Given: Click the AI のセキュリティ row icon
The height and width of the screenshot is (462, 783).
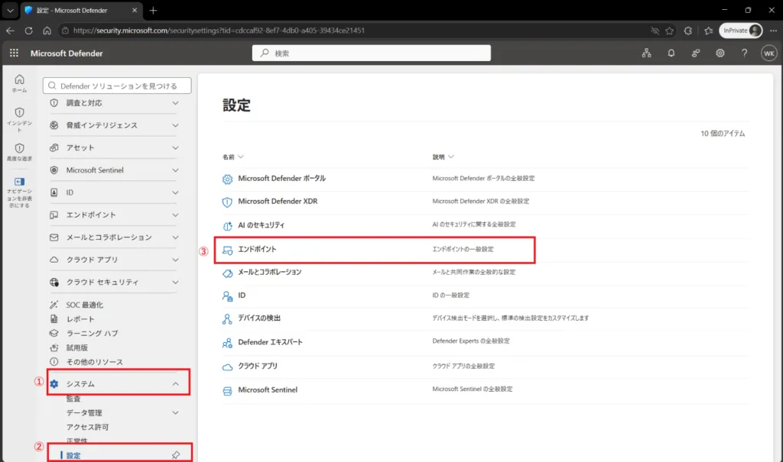Looking at the screenshot, I should [x=227, y=226].
